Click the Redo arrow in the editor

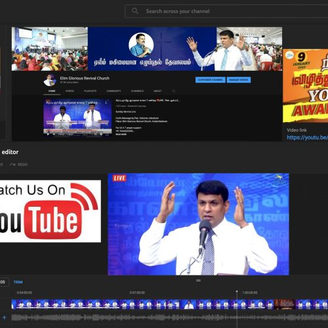click(x=12, y=165)
